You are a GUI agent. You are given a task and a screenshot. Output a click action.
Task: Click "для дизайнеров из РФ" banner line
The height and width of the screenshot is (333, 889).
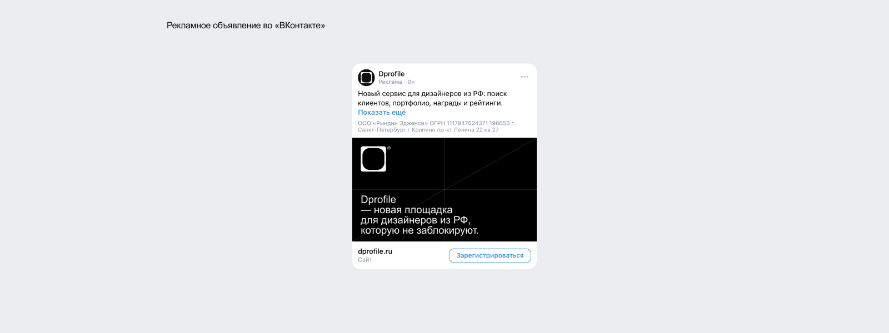tap(416, 220)
